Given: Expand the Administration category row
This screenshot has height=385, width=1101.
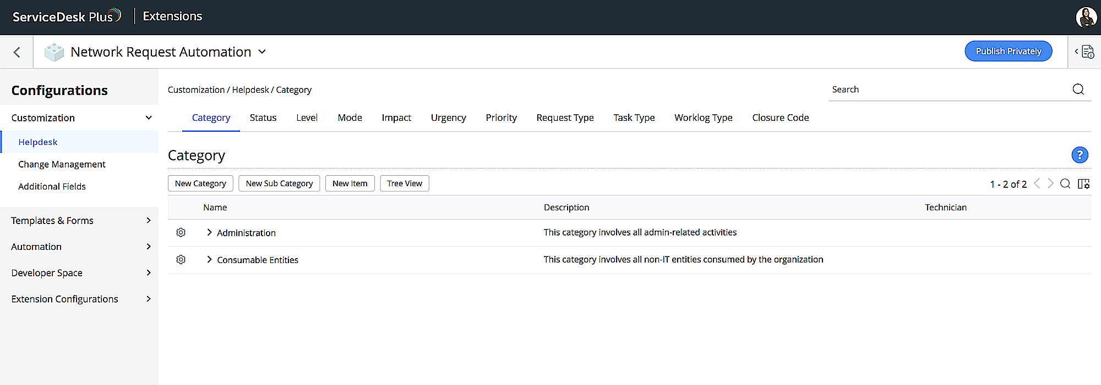Looking at the screenshot, I should pyautogui.click(x=209, y=232).
